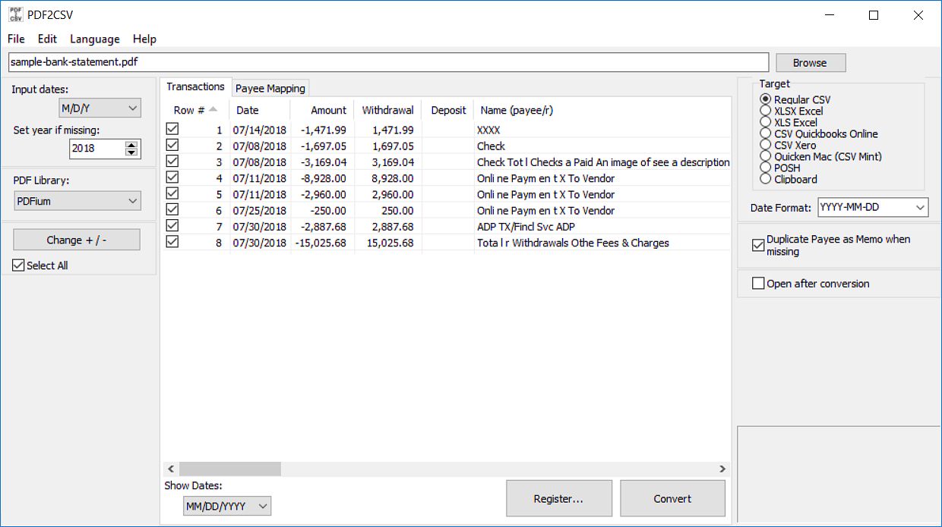942x527 pixels.
Task: Click the date 07/14/2018 cell
Action: click(x=260, y=130)
